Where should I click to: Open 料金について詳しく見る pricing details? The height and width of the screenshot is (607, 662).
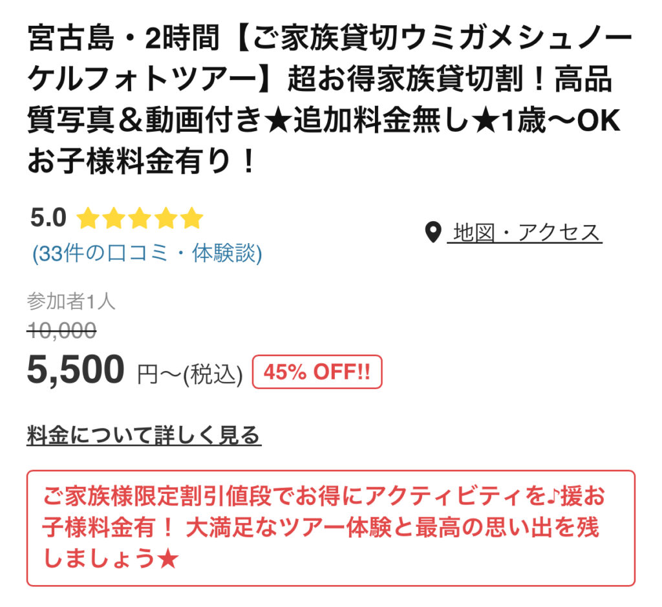tap(144, 435)
